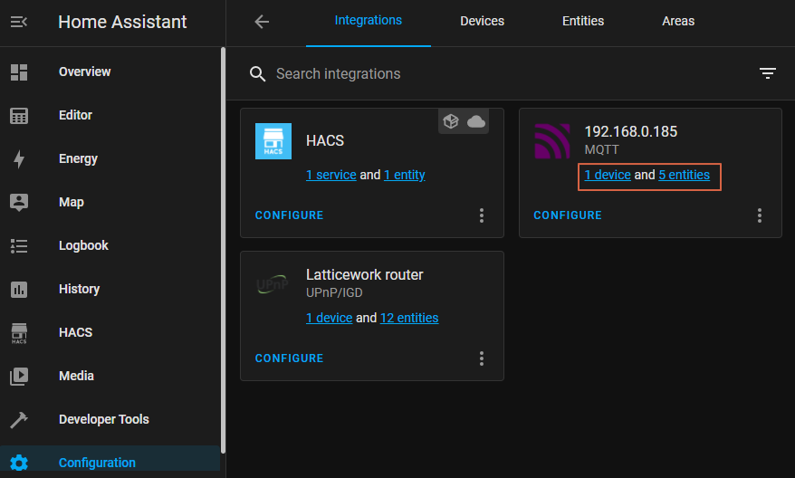Image resolution: width=795 pixels, height=478 pixels.
Task: Open the Map sidebar icon
Action: click(19, 202)
